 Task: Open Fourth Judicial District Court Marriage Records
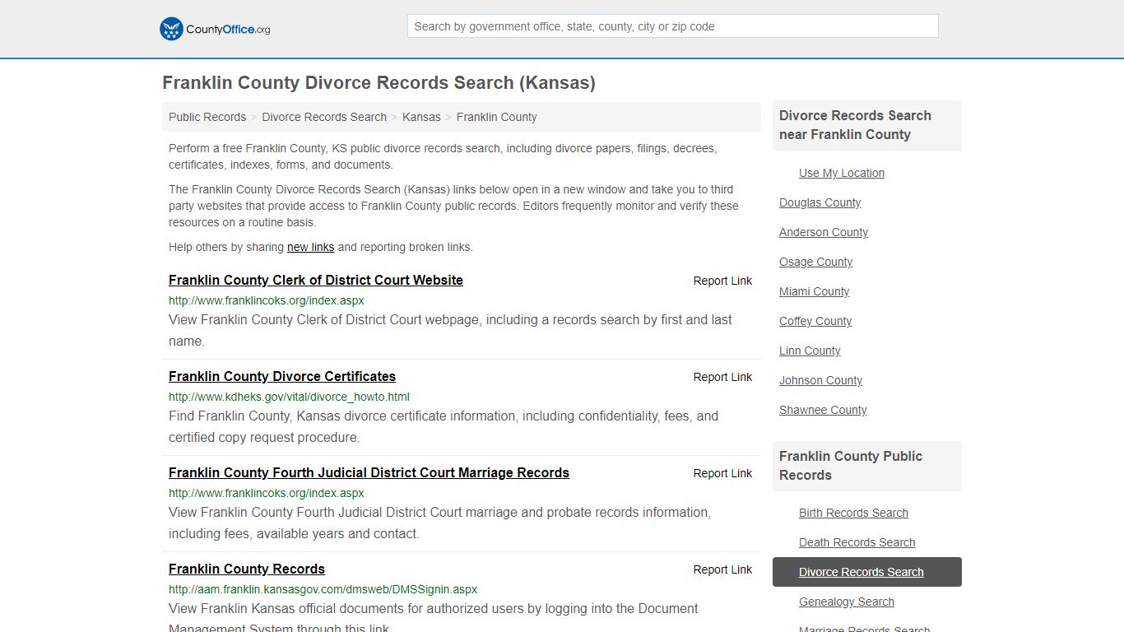point(369,472)
